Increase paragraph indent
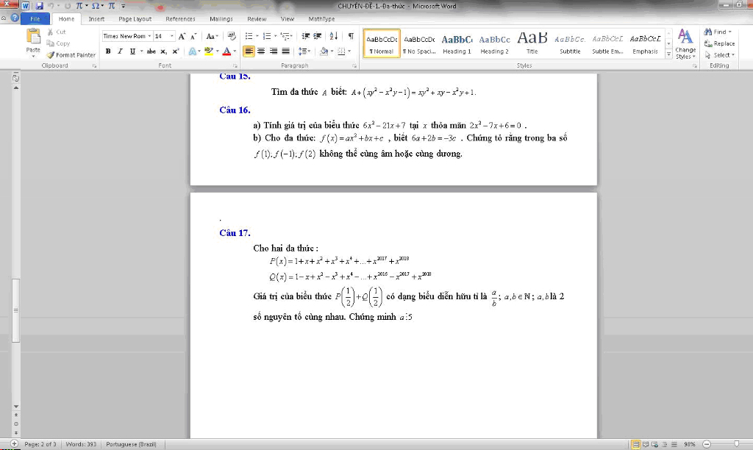 pyautogui.click(x=318, y=36)
